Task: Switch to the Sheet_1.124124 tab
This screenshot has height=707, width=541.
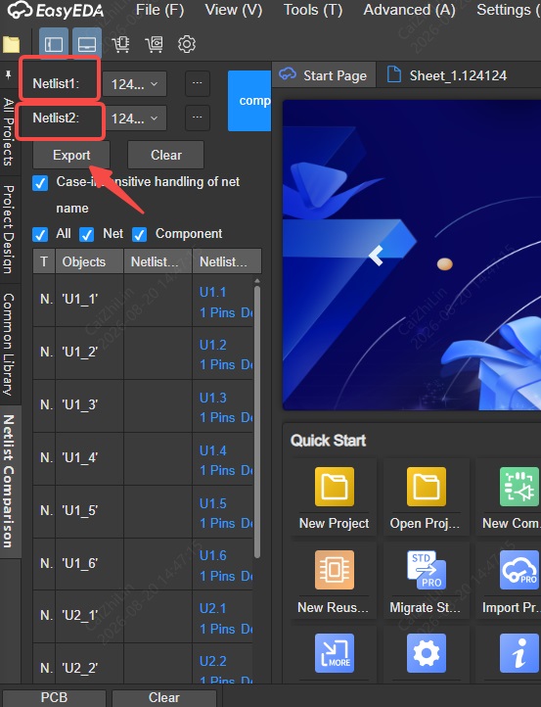Action: click(446, 75)
